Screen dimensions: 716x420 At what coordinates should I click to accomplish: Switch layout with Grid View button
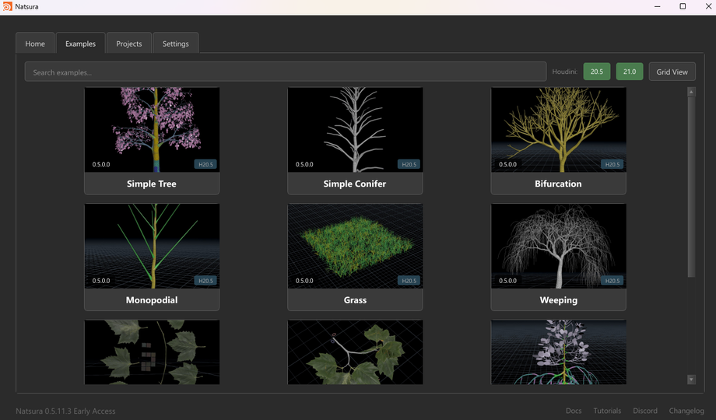(672, 72)
